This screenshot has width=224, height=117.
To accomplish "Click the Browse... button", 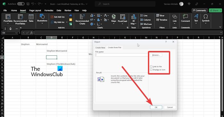I will point(156,55).
